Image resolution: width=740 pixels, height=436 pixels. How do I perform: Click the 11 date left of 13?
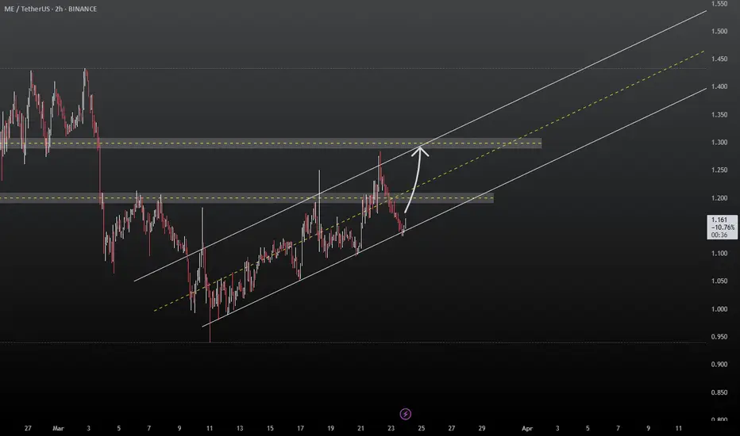click(210, 428)
